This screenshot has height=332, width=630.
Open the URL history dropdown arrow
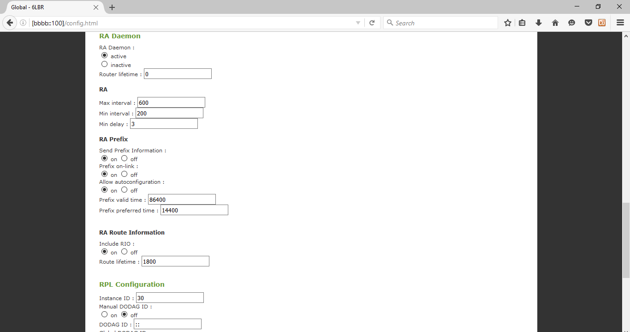[358, 23]
